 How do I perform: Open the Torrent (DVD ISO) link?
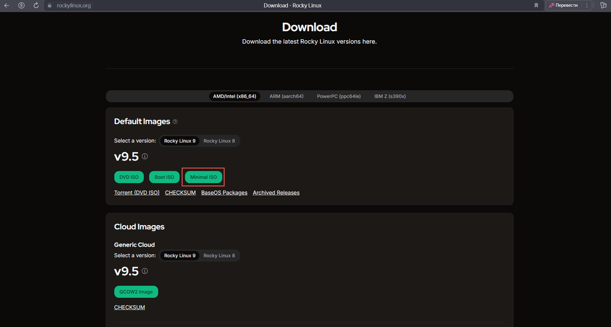[x=137, y=193]
